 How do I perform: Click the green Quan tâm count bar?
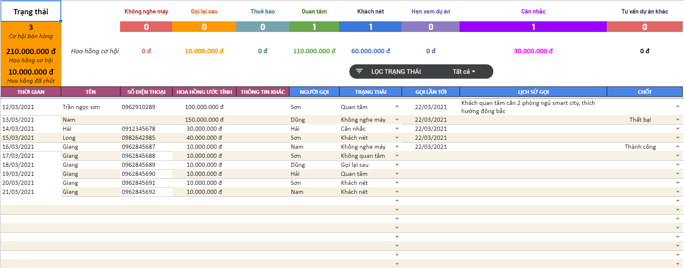[x=314, y=27]
